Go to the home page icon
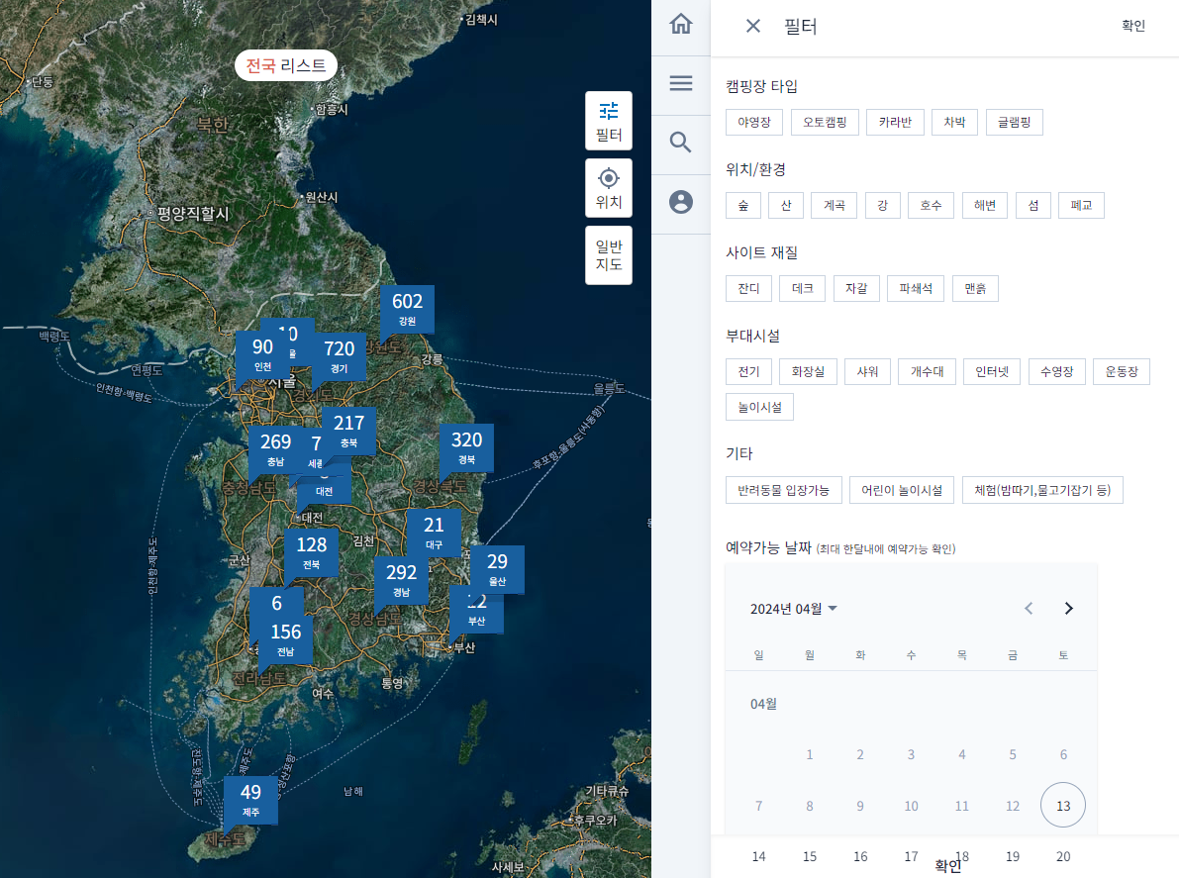This screenshot has width=1179, height=878. [x=680, y=24]
